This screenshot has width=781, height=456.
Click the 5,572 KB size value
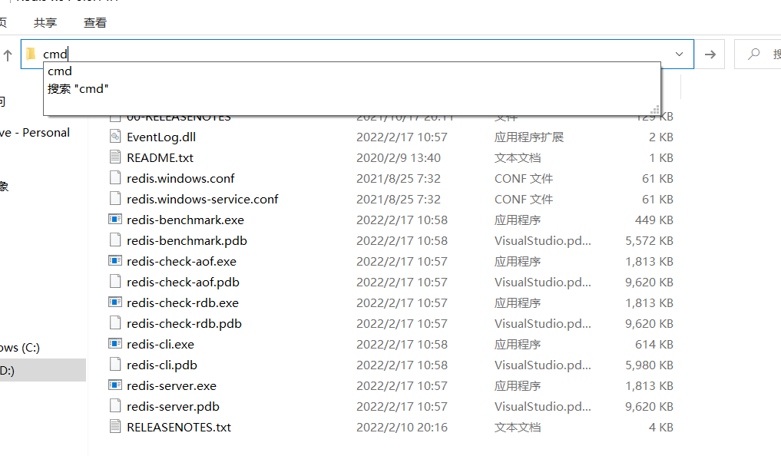tap(650, 241)
